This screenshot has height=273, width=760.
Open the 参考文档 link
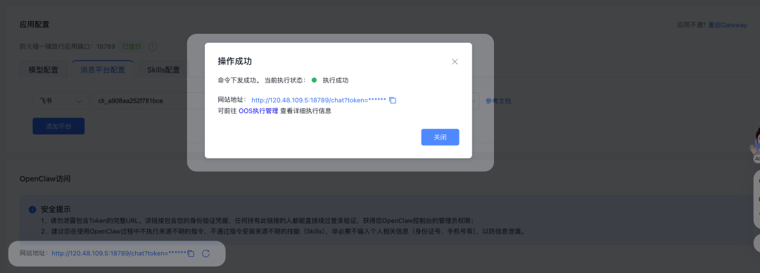[498, 101]
